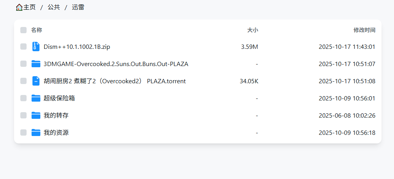This screenshot has width=394, height=179.
Task: Go to 主页 in breadcrumb
Action: tap(29, 7)
